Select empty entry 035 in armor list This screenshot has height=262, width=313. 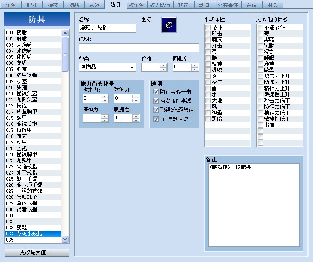click(x=34, y=240)
